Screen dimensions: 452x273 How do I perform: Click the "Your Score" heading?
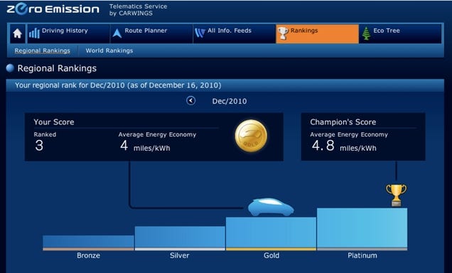pos(54,122)
